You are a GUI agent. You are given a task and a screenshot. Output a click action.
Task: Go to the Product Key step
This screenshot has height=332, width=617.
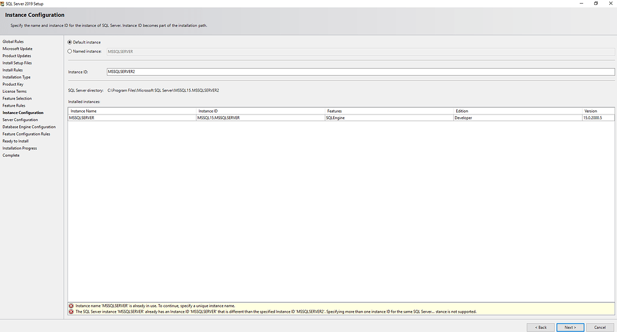coord(13,84)
